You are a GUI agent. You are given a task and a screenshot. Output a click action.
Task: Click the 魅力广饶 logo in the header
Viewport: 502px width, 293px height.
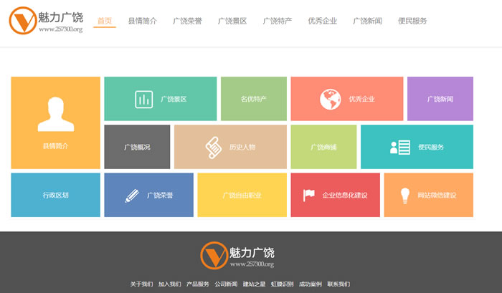tap(47, 21)
